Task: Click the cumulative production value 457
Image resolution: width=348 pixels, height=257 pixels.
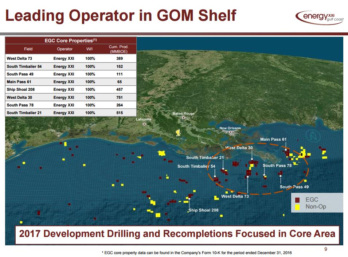Action: coord(120,89)
